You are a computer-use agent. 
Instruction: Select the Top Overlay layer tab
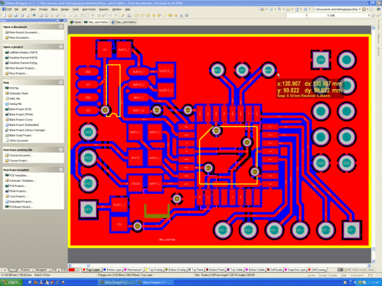(x=154, y=269)
